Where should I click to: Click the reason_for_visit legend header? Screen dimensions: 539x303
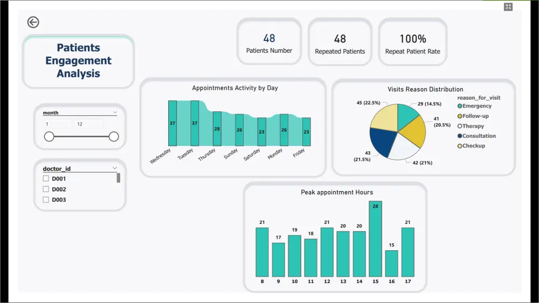479,97
